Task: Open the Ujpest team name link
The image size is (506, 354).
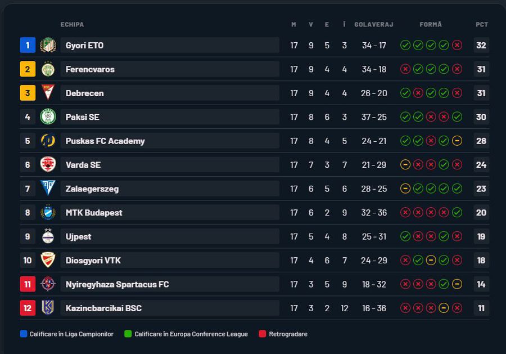Action: coord(78,236)
